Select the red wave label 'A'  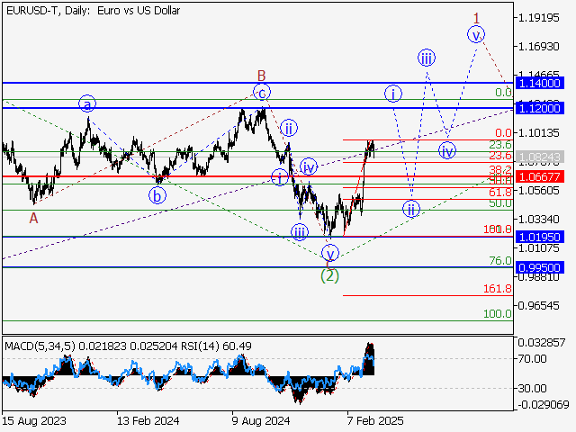tap(33, 217)
